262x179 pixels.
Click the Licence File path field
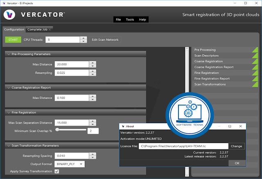(183, 146)
